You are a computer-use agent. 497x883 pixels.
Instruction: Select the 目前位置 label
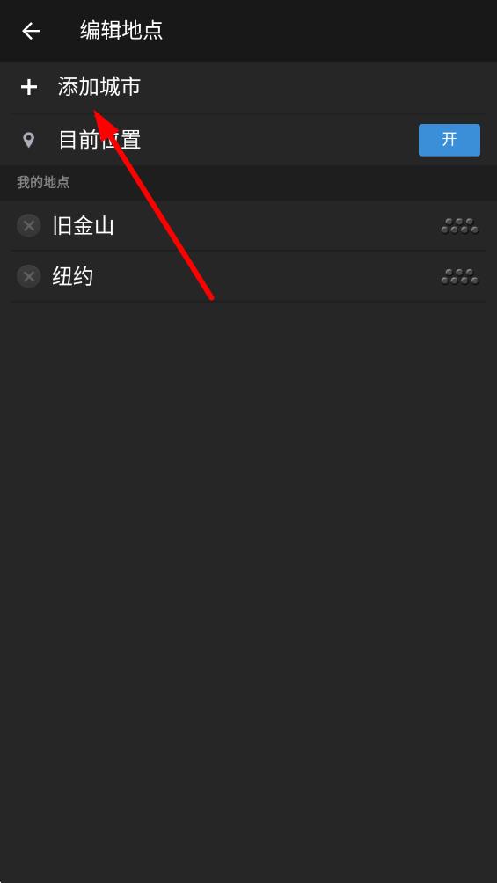99,140
